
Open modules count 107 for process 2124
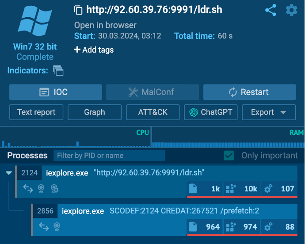[x=279, y=189]
